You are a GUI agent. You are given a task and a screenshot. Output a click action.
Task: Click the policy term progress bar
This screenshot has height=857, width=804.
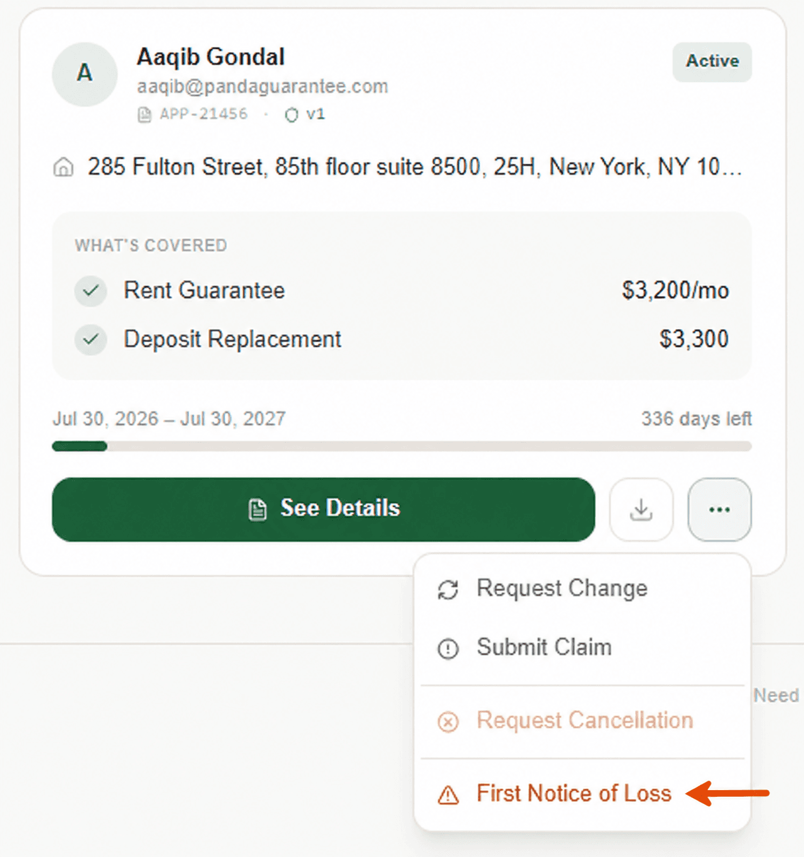coord(402,446)
